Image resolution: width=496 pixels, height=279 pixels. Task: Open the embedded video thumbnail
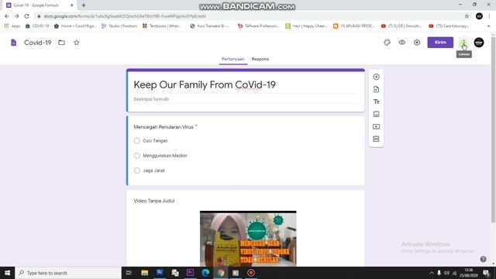coord(248,238)
